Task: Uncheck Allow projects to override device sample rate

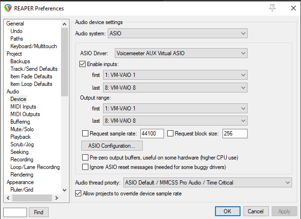Action: [78, 193]
